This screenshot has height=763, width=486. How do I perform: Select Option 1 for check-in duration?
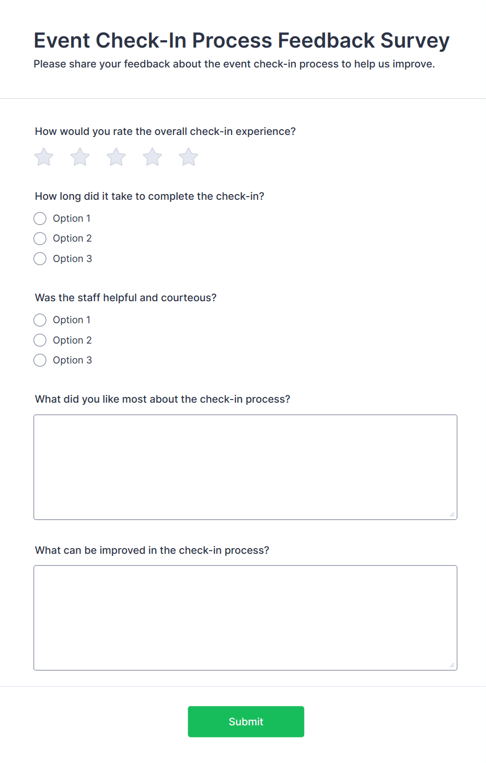(40, 218)
